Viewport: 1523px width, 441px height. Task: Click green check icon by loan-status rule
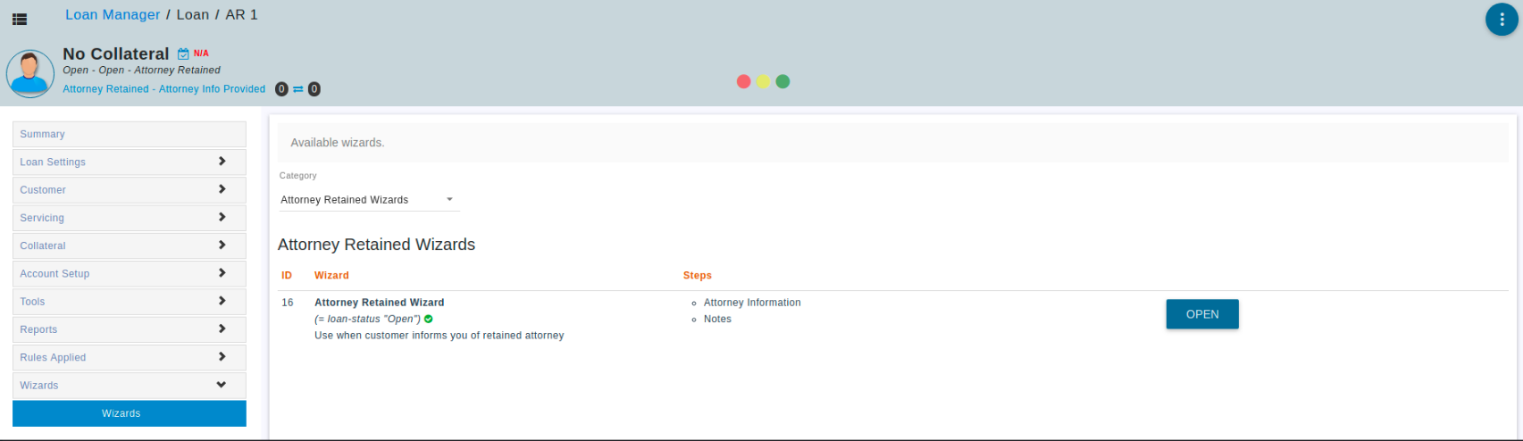(429, 319)
